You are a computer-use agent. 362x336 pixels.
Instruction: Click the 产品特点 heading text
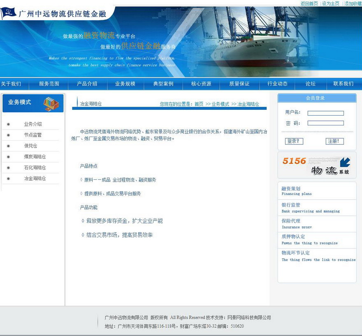point(89,166)
